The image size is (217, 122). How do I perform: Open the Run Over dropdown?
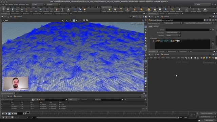pyautogui.click(x=173, y=36)
